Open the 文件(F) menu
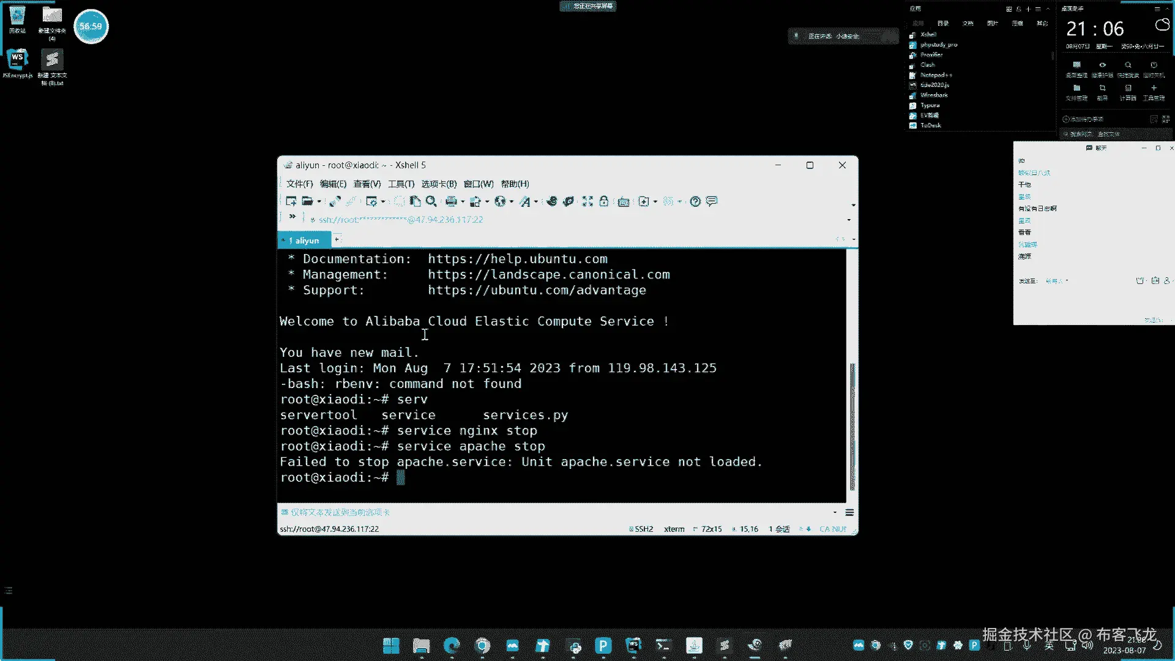Viewport: 1175px width, 661px height. (x=299, y=184)
